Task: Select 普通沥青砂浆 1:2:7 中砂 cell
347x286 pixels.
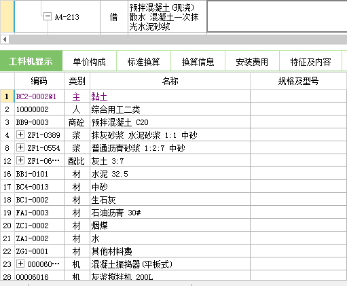Action: (x=170, y=148)
